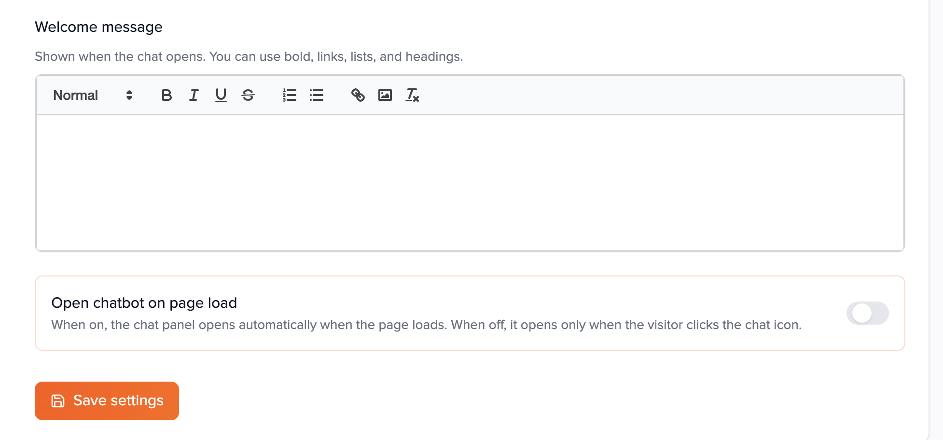
Task: Insert an image into the welcome message
Action: [x=385, y=95]
